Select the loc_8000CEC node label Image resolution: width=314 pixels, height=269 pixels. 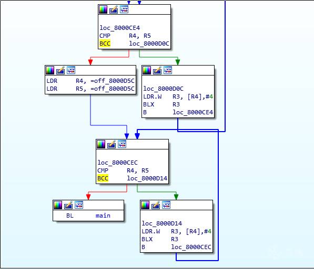tap(117, 163)
